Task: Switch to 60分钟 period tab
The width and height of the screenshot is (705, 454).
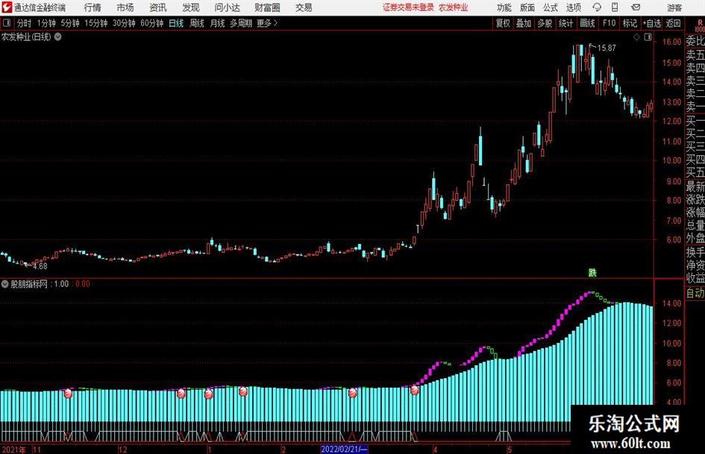Action: (152, 23)
